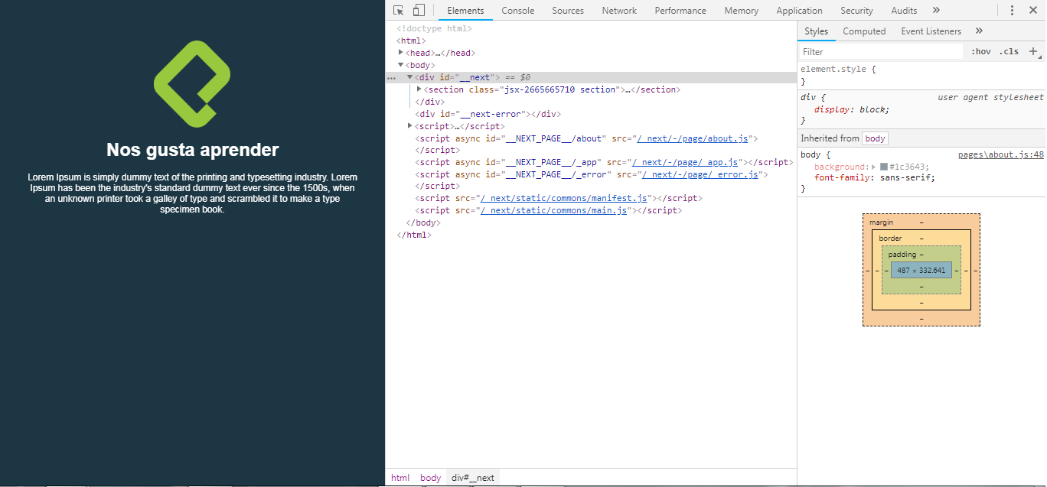Open pages\about.js:48 source link

click(1000, 155)
